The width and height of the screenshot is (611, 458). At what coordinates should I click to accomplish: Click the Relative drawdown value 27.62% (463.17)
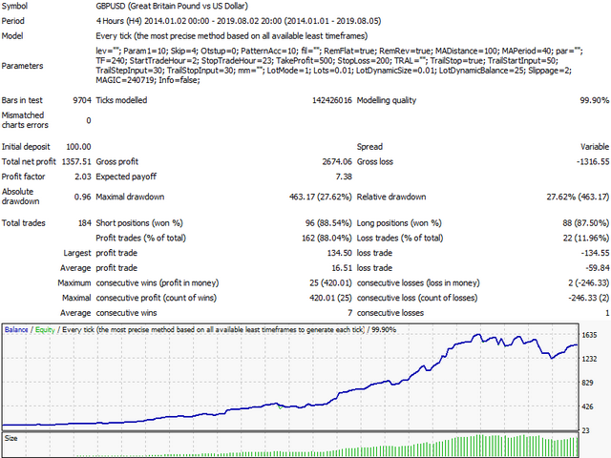578,197
